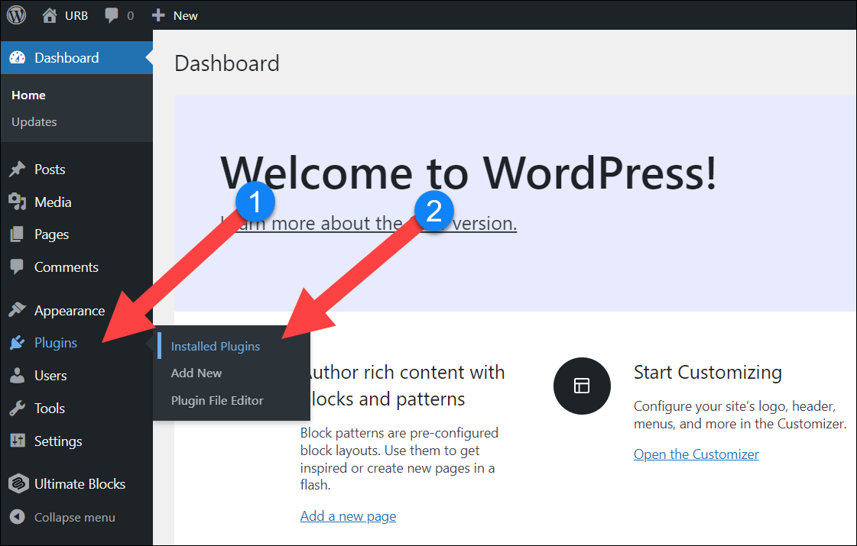Click the Open the Customizer link
The image size is (857, 546).
tap(696, 454)
